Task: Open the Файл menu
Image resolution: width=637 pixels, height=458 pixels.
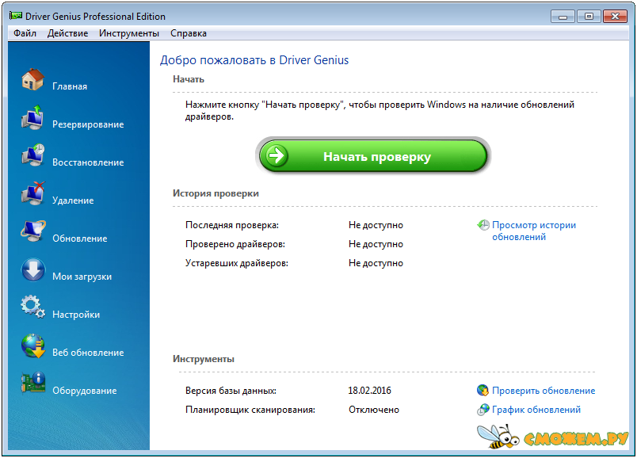Action: click(25, 33)
